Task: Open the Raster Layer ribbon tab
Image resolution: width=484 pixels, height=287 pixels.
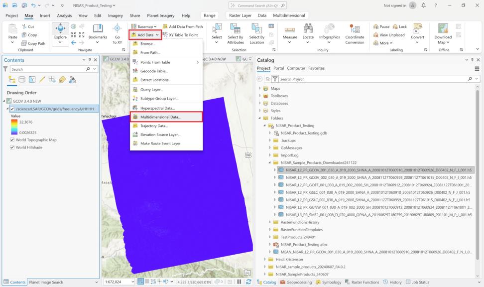Action: pyautogui.click(x=240, y=15)
